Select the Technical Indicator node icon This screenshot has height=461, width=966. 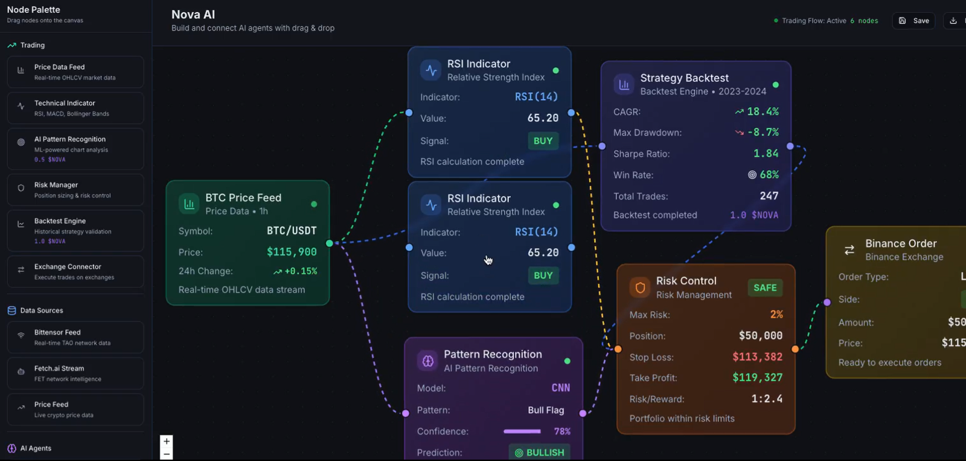coord(21,107)
